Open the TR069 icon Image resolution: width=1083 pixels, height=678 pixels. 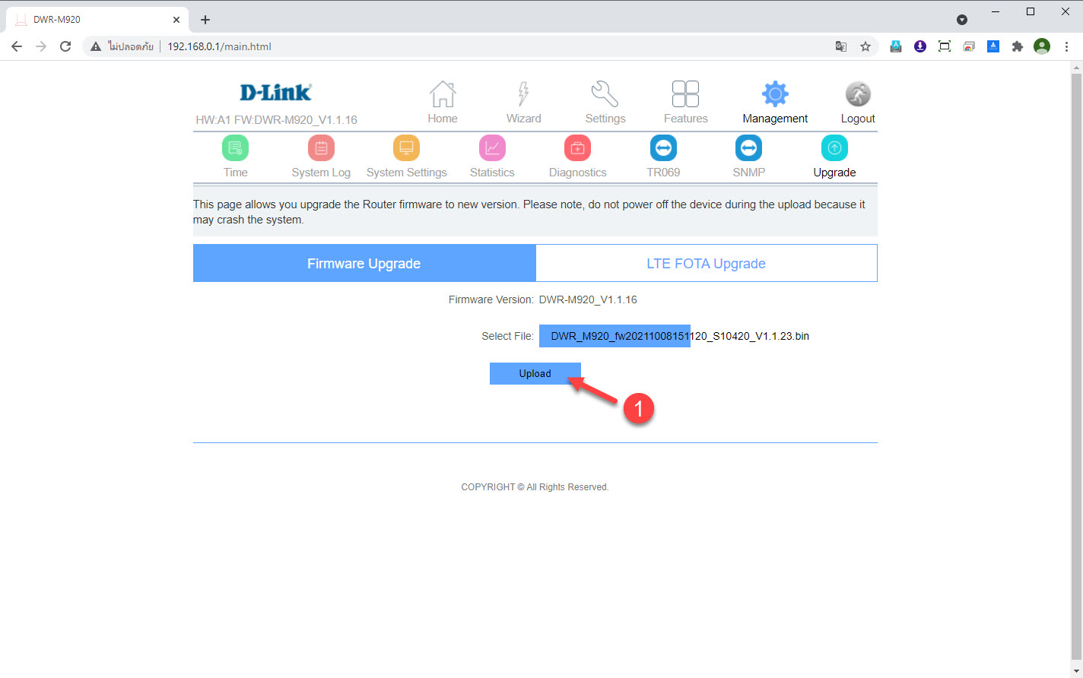pos(663,147)
